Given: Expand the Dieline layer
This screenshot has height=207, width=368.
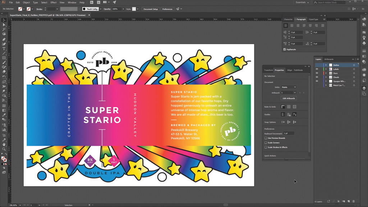Looking at the screenshot, I should (326, 65).
